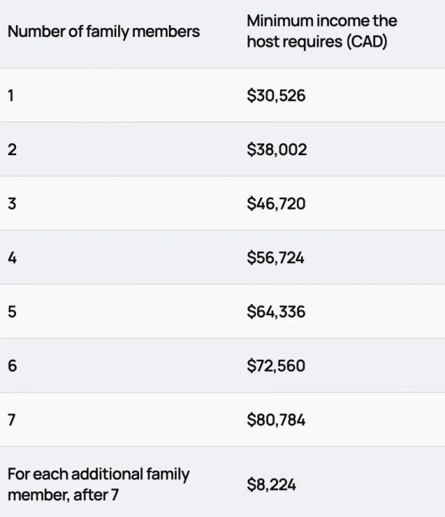Image resolution: width=445 pixels, height=517 pixels.
Task: Select the $8,224 additional member amount
Action: (271, 484)
